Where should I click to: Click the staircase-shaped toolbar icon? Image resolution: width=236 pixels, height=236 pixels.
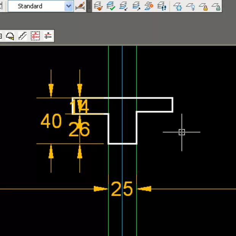click(23, 36)
